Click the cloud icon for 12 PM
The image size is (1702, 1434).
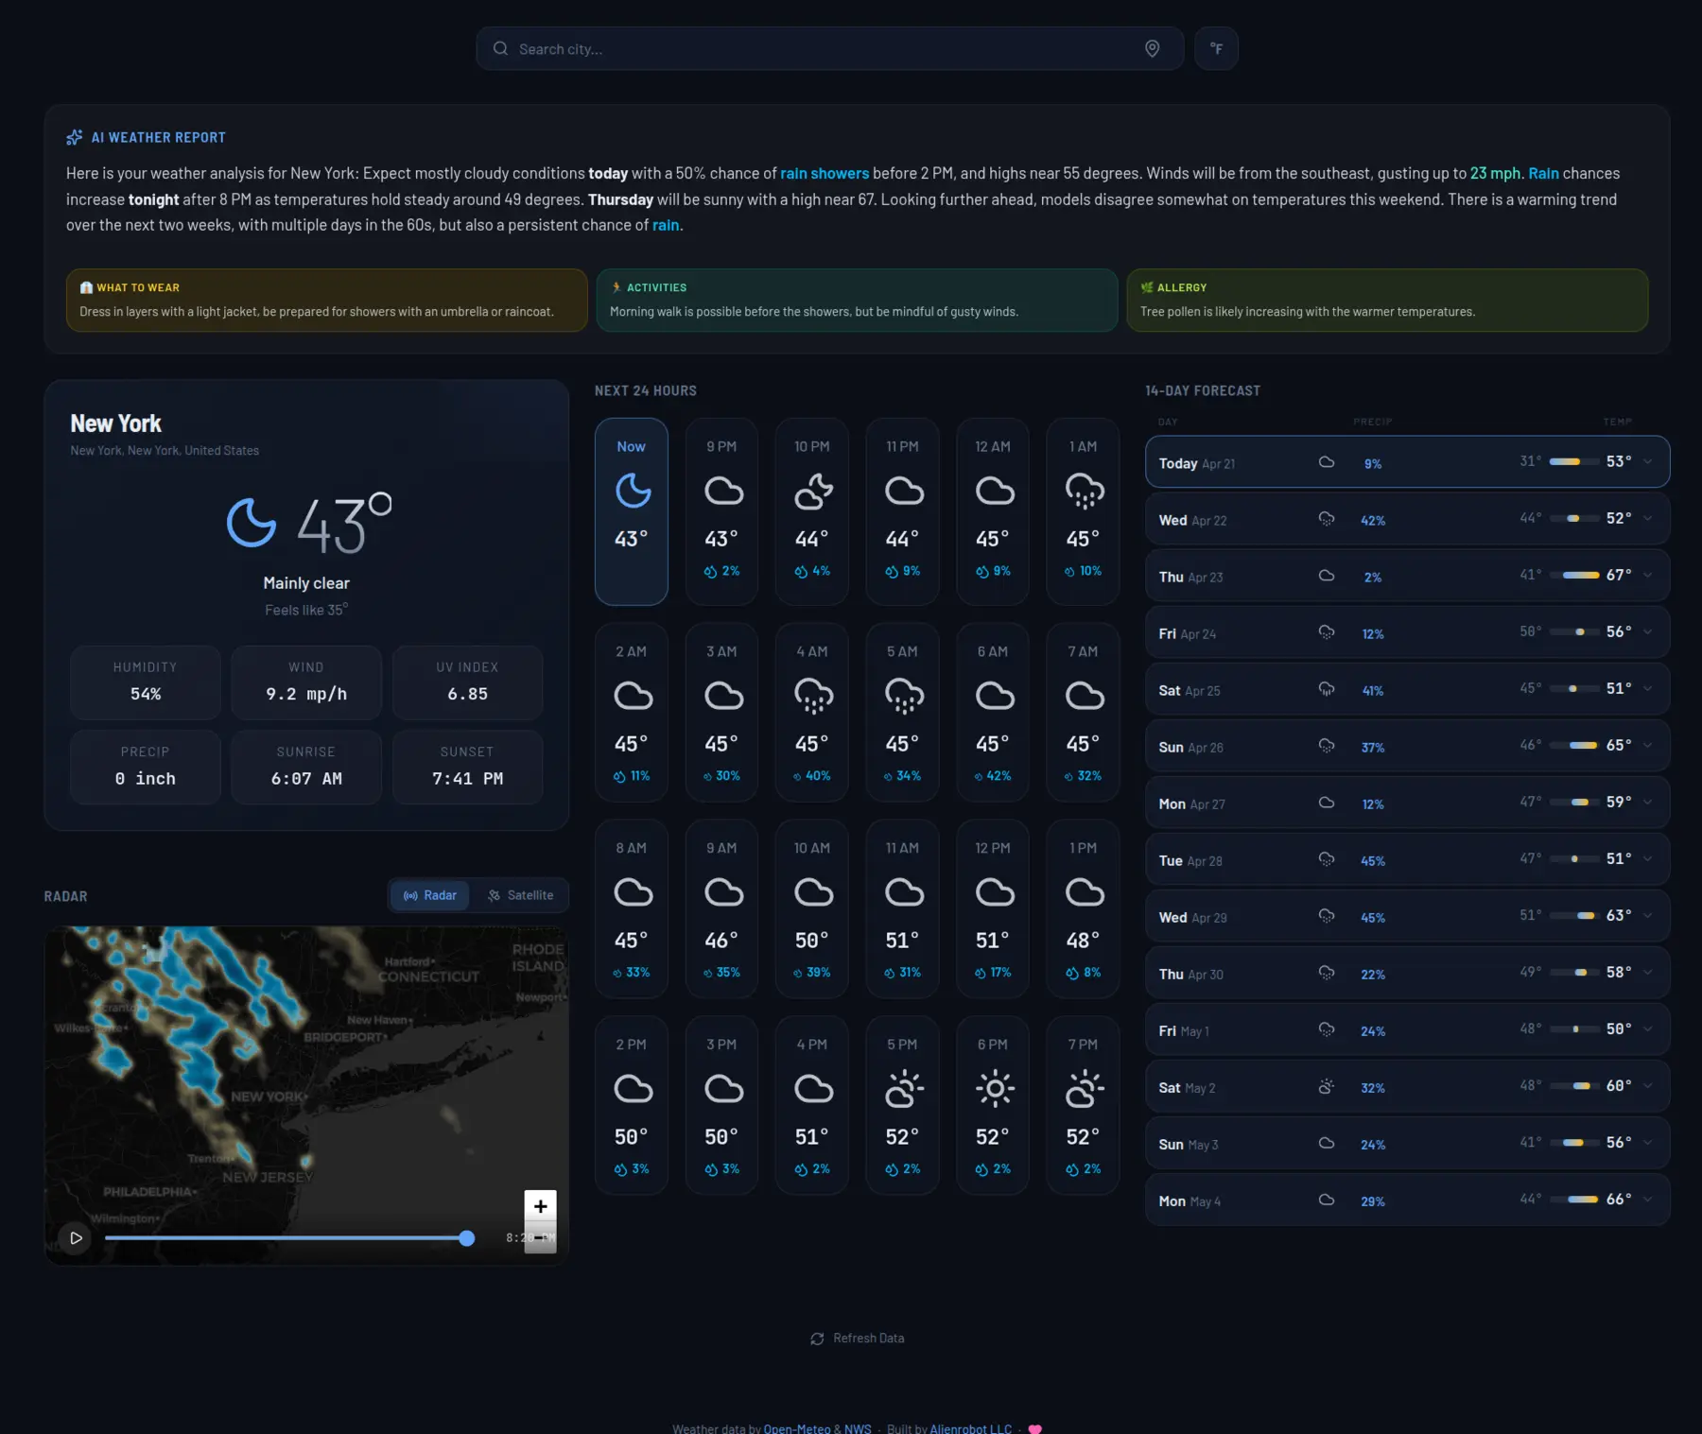click(995, 892)
